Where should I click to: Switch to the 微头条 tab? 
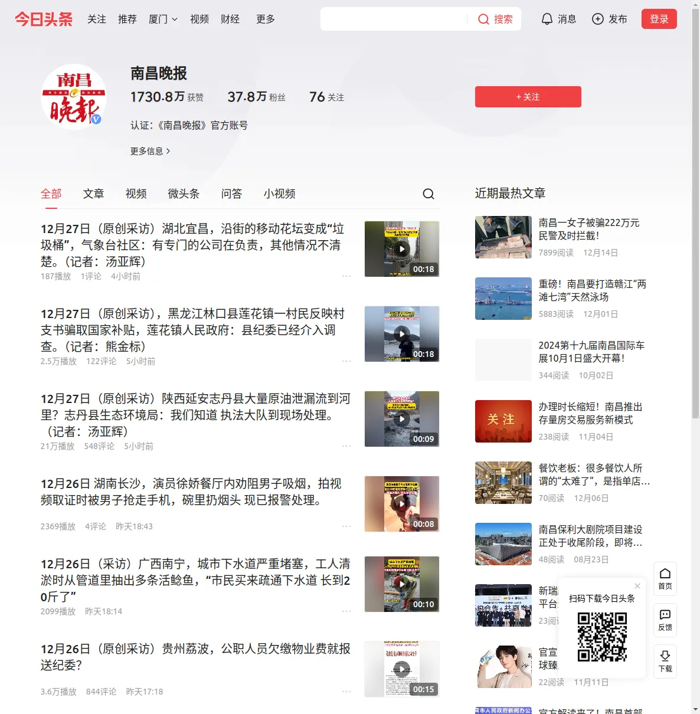pos(184,194)
